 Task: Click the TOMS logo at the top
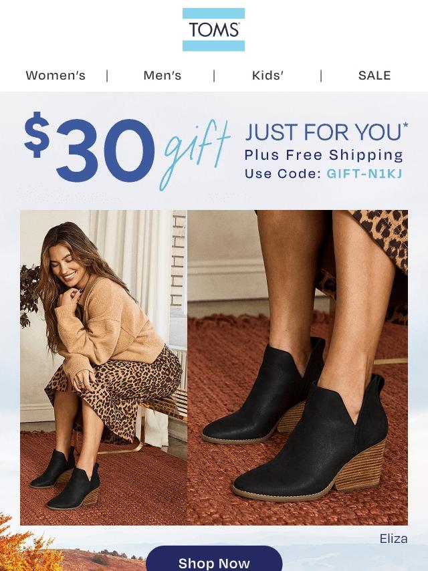click(x=213, y=29)
